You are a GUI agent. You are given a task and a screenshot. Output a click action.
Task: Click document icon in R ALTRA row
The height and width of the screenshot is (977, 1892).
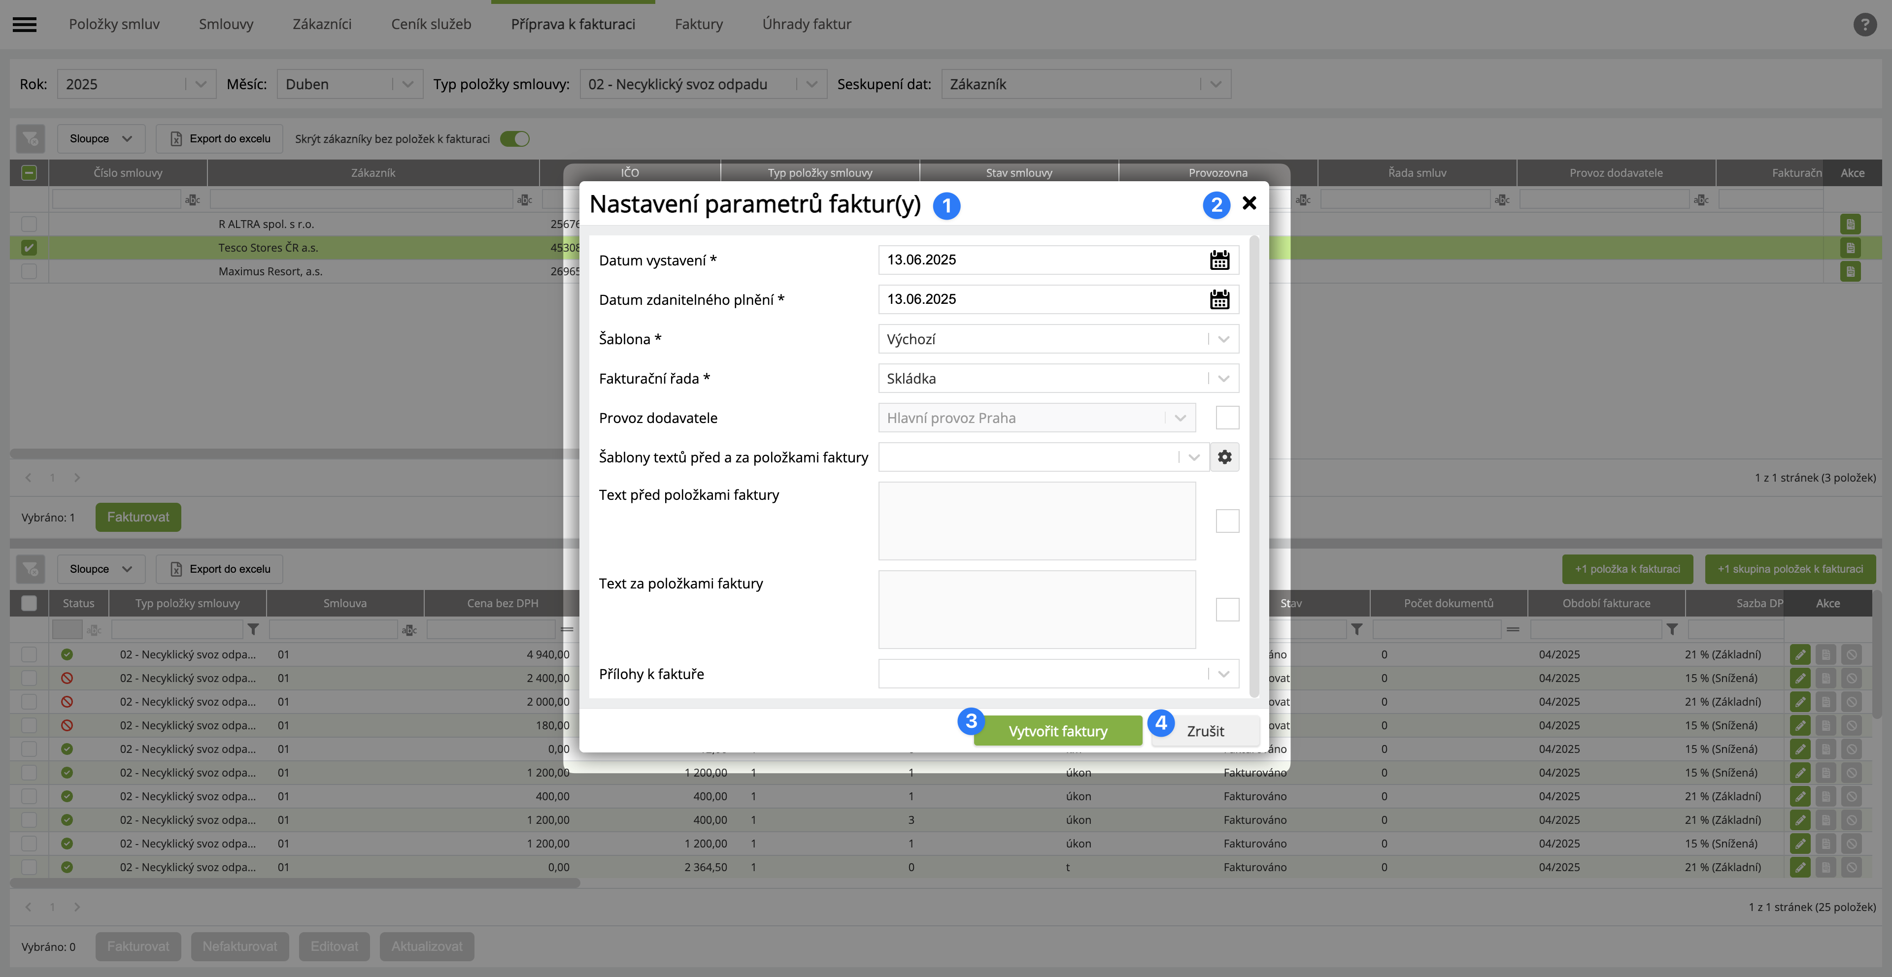pyautogui.click(x=1850, y=224)
